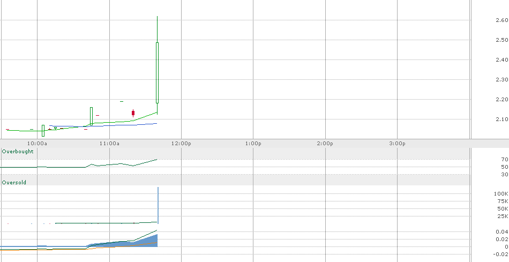
Task: Click the 3:00p time axis label
Action: 398,144
